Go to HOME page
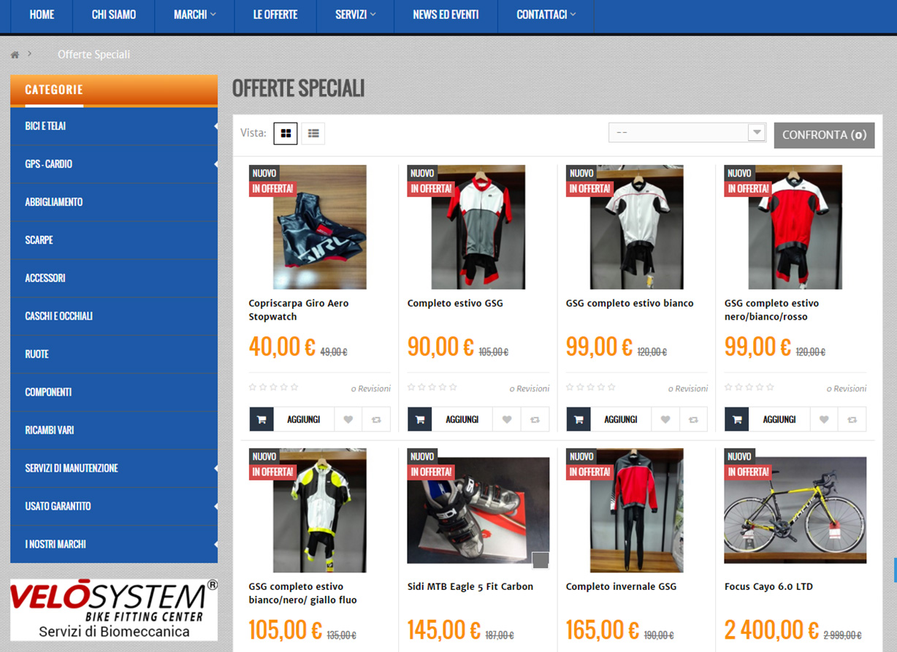 (42, 15)
